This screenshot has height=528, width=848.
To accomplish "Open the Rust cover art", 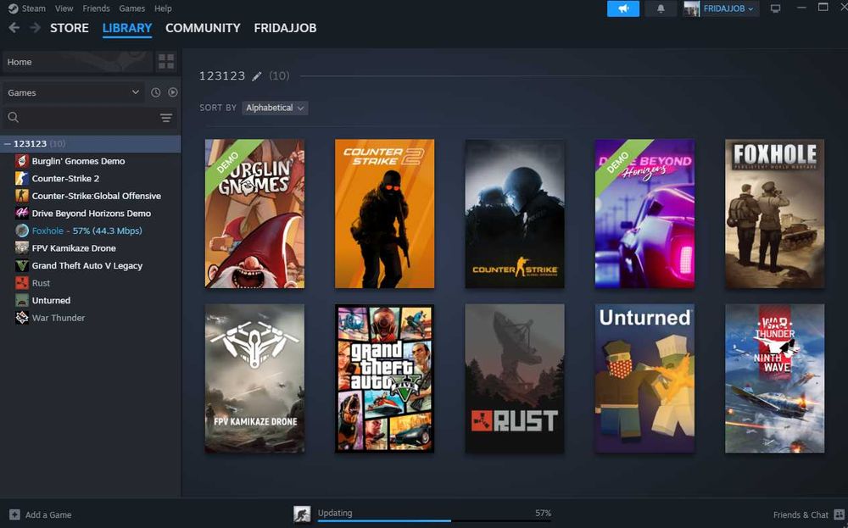I will pyautogui.click(x=515, y=378).
